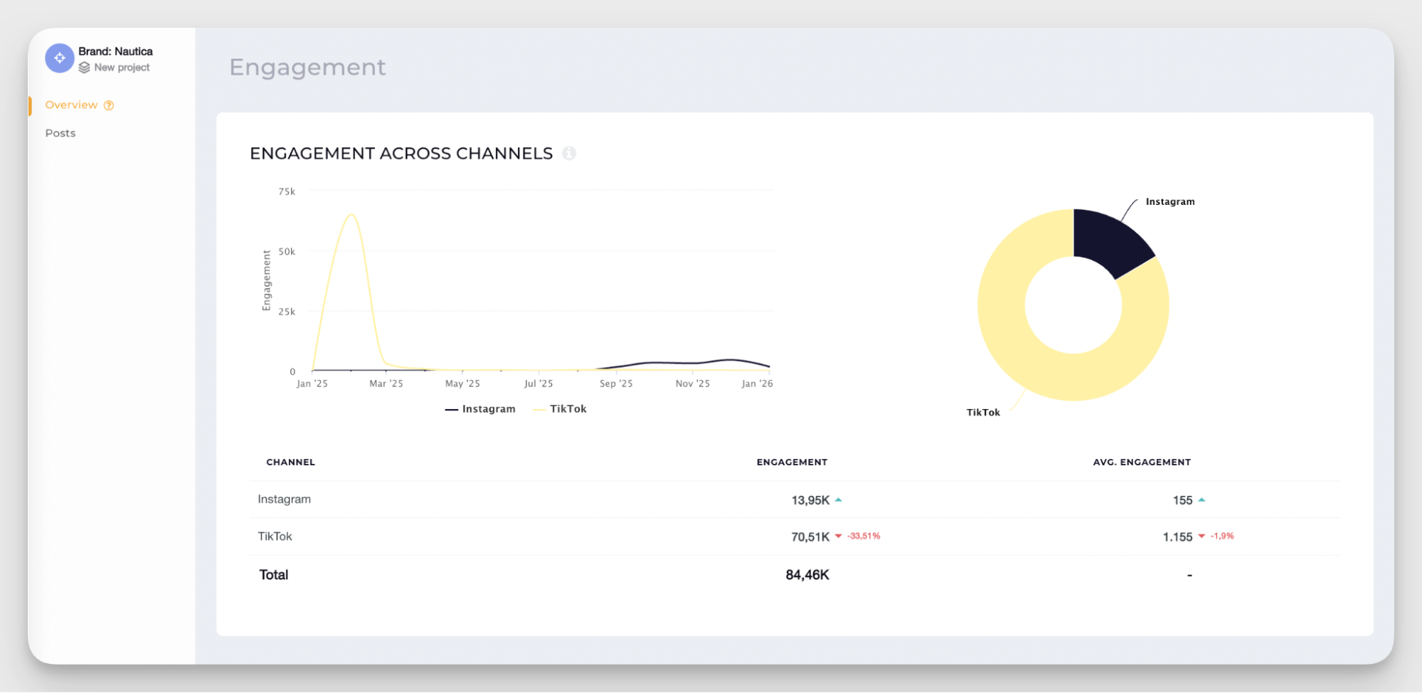The height and width of the screenshot is (693, 1422).
Task: Click the info icon beside Engagement Across Channels
Action: (568, 154)
